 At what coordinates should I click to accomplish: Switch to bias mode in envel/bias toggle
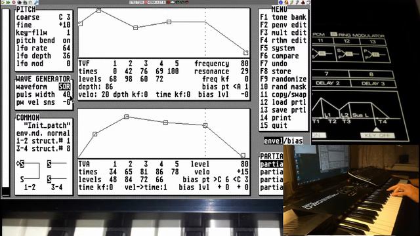(x=295, y=141)
